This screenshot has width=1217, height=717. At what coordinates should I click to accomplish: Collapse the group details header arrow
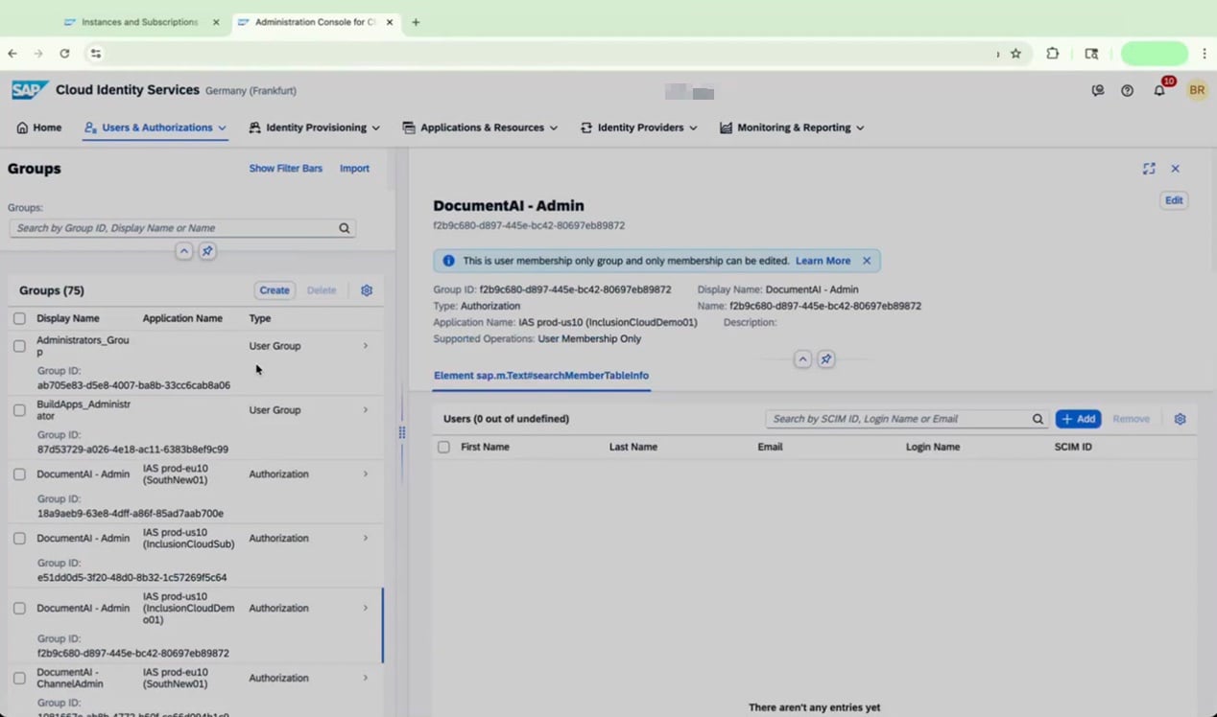(802, 359)
